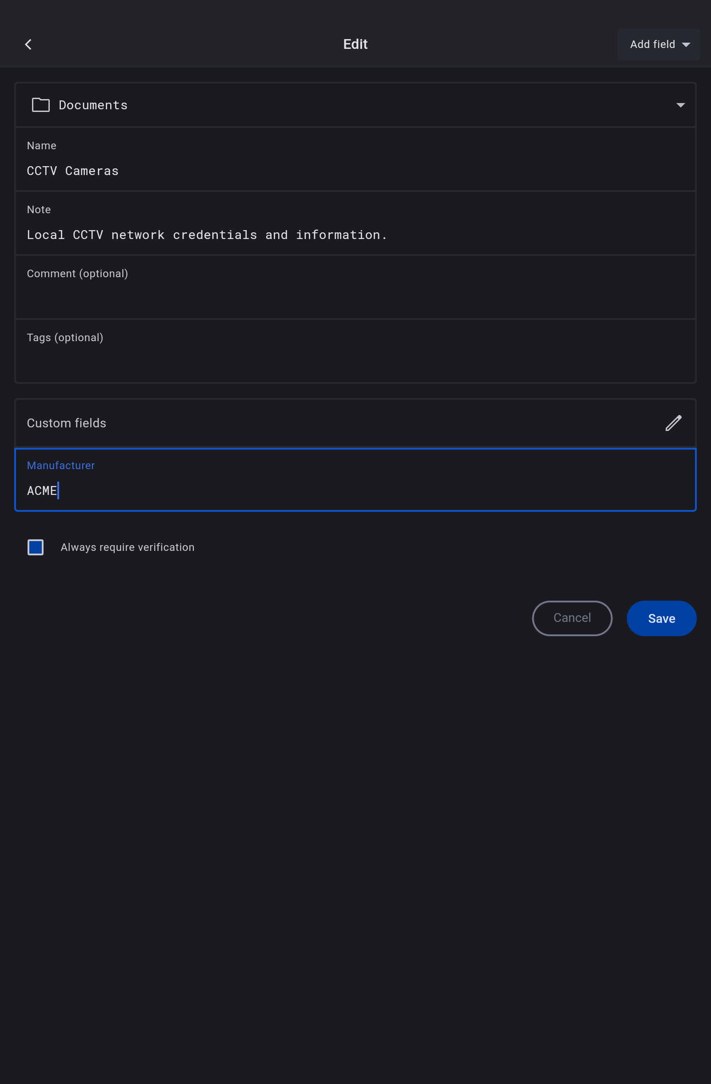Image resolution: width=711 pixels, height=1084 pixels.
Task: Click the Custom fields section header
Action: point(67,423)
